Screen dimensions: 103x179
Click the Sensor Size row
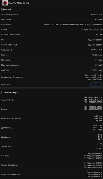coord(51,146)
